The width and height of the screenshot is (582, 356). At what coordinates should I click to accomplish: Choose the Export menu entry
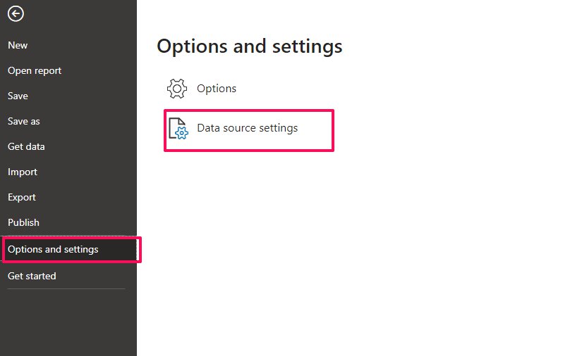[x=22, y=197]
